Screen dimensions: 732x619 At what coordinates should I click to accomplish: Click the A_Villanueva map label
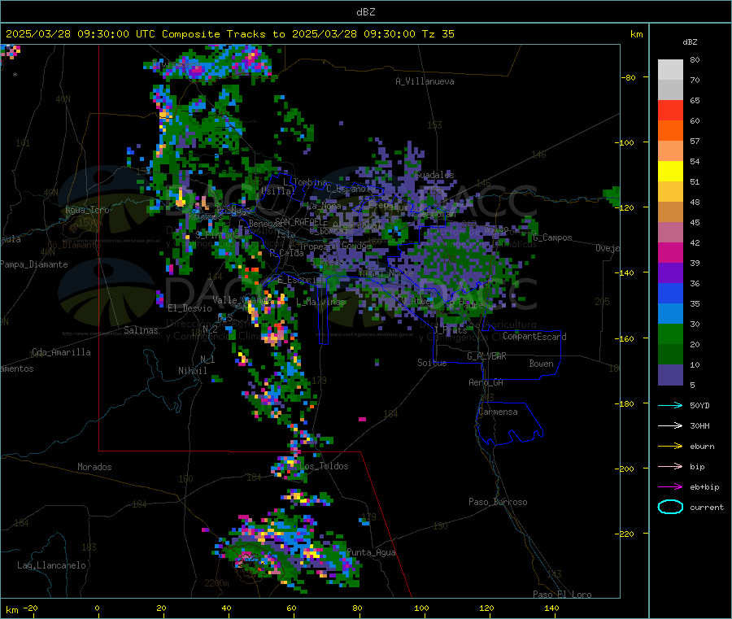(x=425, y=81)
